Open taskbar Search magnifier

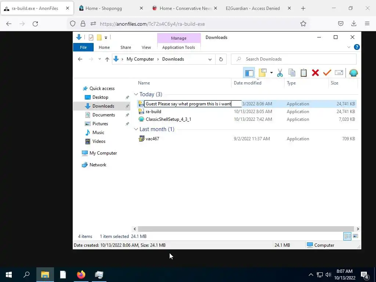point(26,275)
